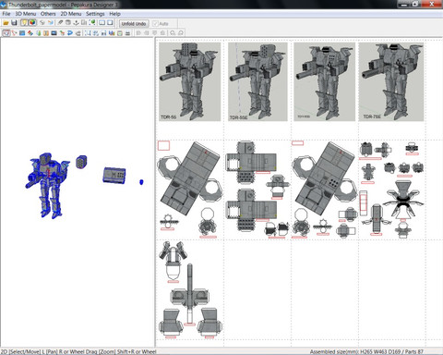
Task: Toggle the light bulb lighting icon
Action: click(x=24, y=23)
